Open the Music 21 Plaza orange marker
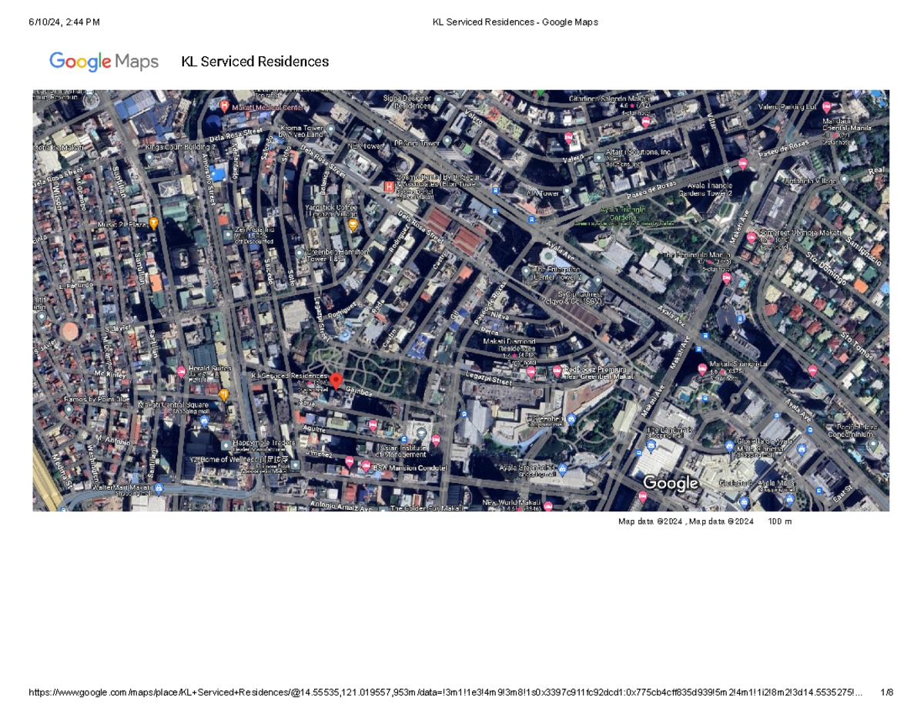This screenshot has height=714, width=924. 153,223
